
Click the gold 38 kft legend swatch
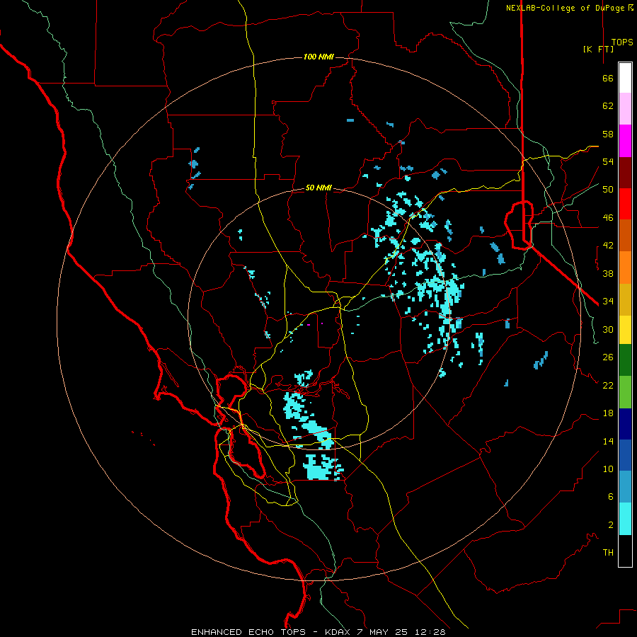click(625, 299)
